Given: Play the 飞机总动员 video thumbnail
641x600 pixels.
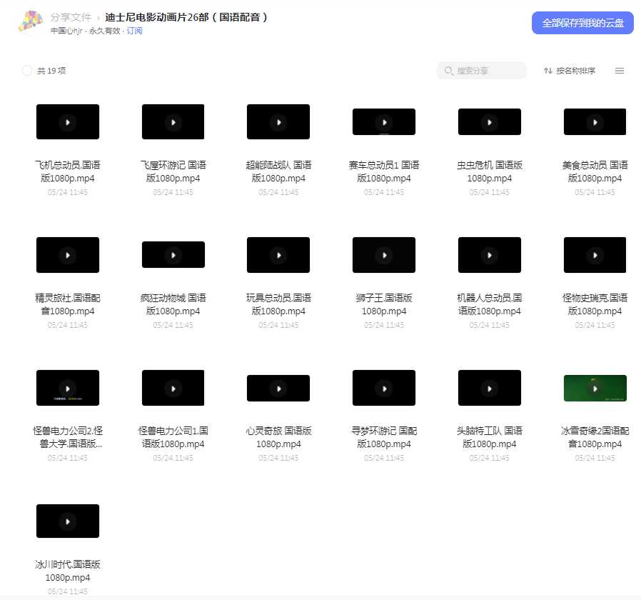Looking at the screenshot, I should click(x=68, y=122).
